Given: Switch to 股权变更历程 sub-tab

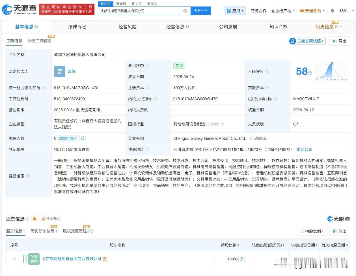Looking at the screenshot, I should pos(76,231).
